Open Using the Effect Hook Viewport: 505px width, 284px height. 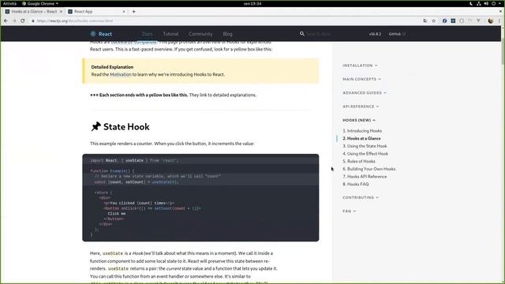[x=365, y=154]
